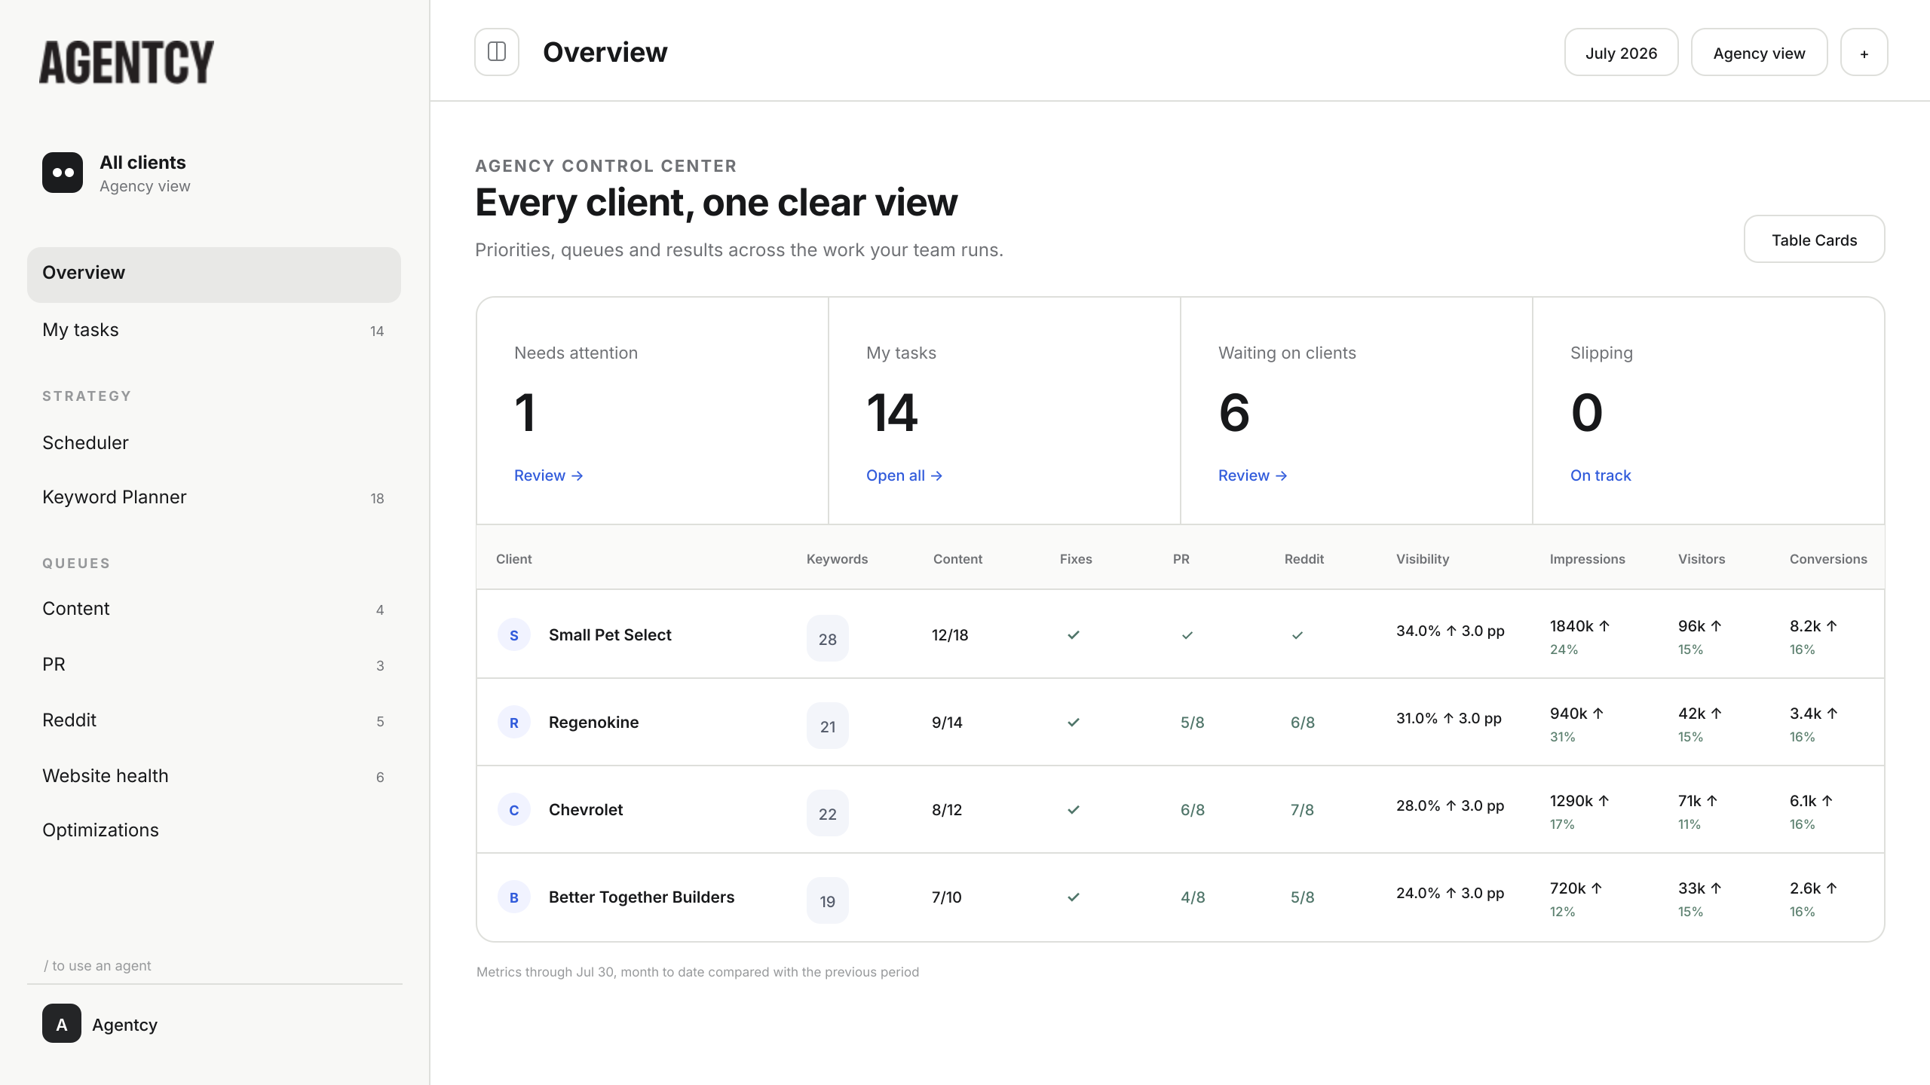Click Fixes checkmark for Better Together Builders
The height and width of the screenshot is (1085, 1930).
(x=1074, y=897)
